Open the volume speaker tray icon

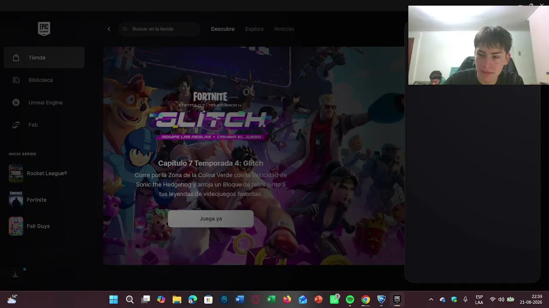pos(501,299)
